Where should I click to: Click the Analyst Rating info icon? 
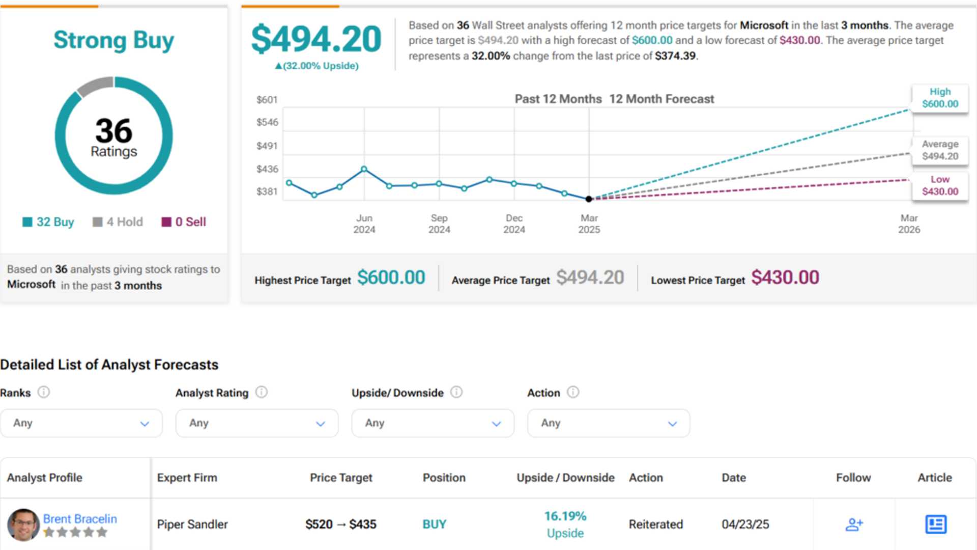[x=262, y=392]
